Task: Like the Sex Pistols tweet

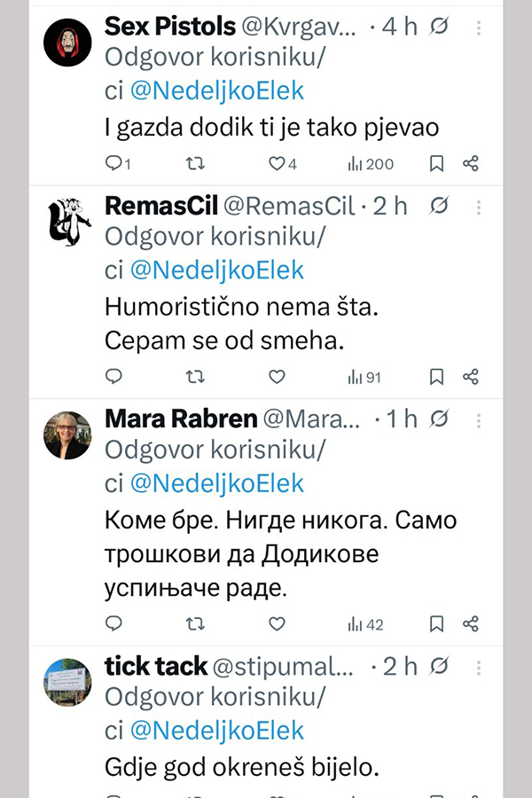Action: pyautogui.click(x=277, y=163)
